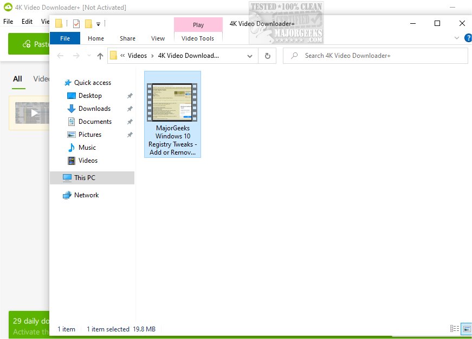Click Videos in the address breadcrumb
The width and height of the screenshot is (472, 339).
click(137, 56)
